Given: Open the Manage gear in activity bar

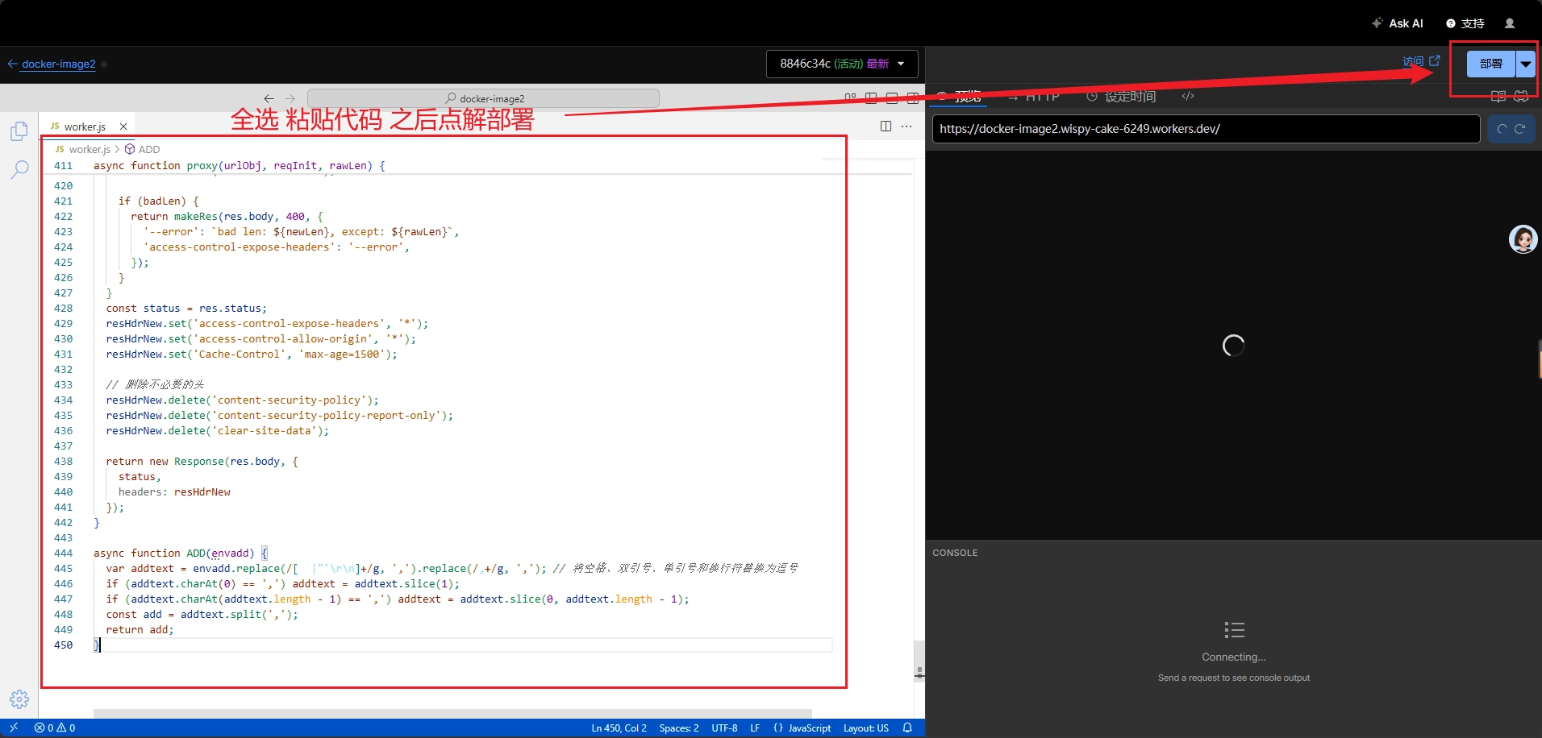Looking at the screenshot, I should [19, 699].
